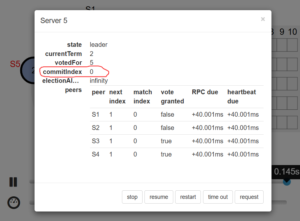Click the commitIndex label
The height and width of the screenshot is (221, 300).
62,72
